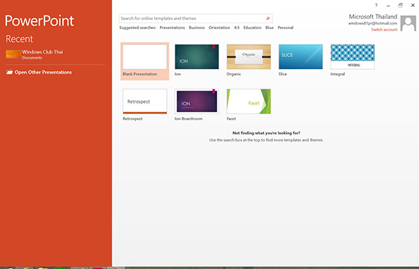Select the Facet theme thumbnail

(x=249, y=101)
